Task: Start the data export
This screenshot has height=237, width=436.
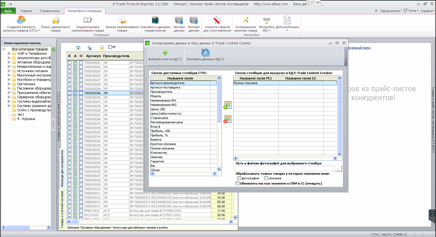Action: (x=194, y=24)
